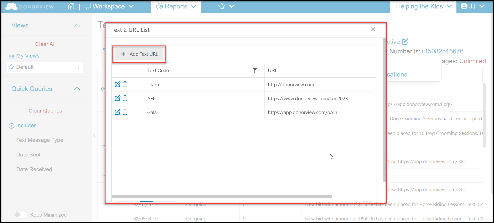This screenshot has height=223, width=494.
Task: Click the Default view star icon
Action: (x=11, y=67)
